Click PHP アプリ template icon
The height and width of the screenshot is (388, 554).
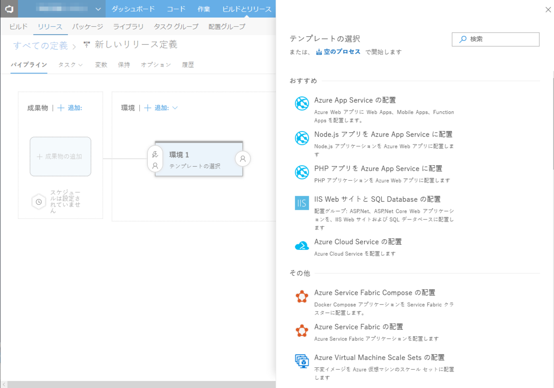301,172
